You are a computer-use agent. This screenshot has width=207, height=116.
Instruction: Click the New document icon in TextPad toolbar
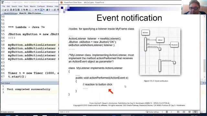[3, 10]
